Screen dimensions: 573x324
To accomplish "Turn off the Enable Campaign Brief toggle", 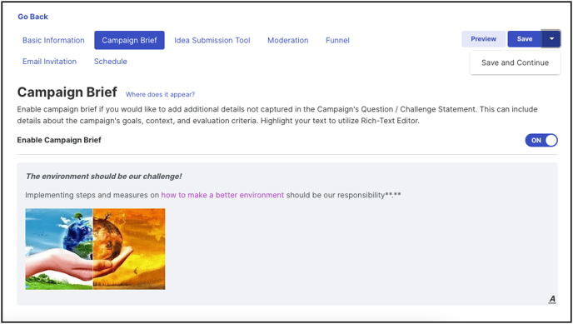I will pyautogui.click(x=541, y=140).
